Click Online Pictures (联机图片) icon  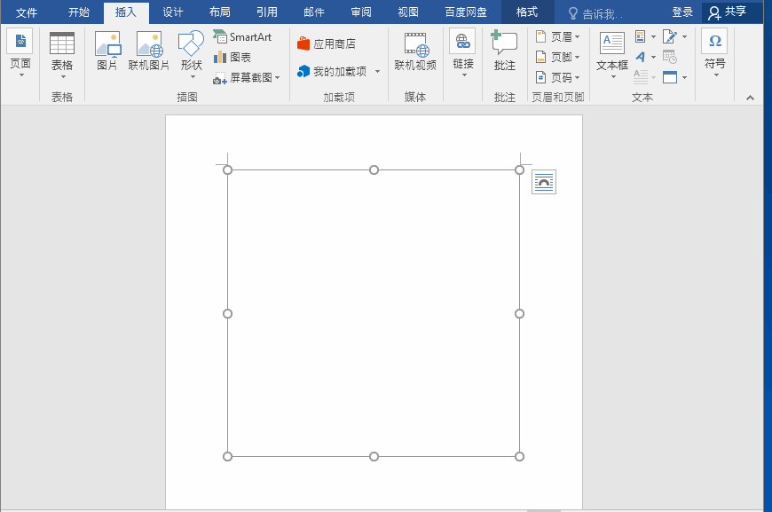pyautogui.click(x=149, y=43)
